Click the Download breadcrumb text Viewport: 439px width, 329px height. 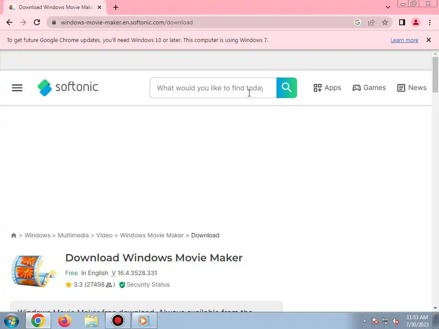(x=205, y=235)
